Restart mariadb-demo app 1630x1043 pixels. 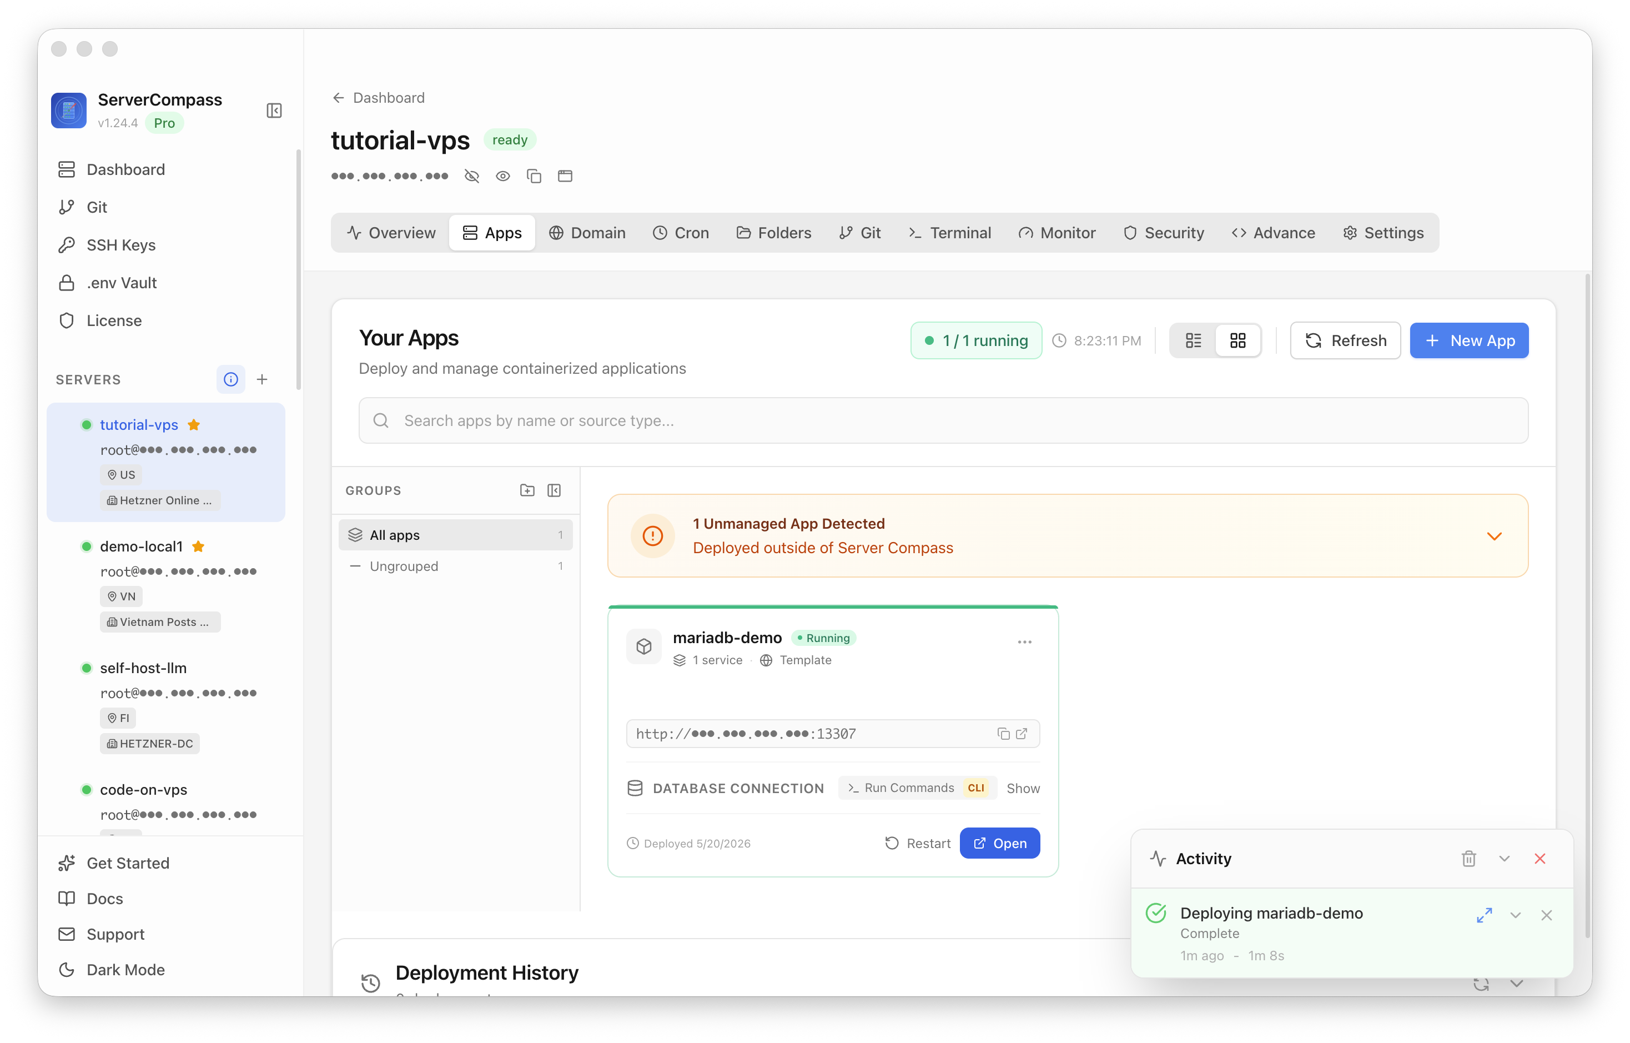coord(917,843)
